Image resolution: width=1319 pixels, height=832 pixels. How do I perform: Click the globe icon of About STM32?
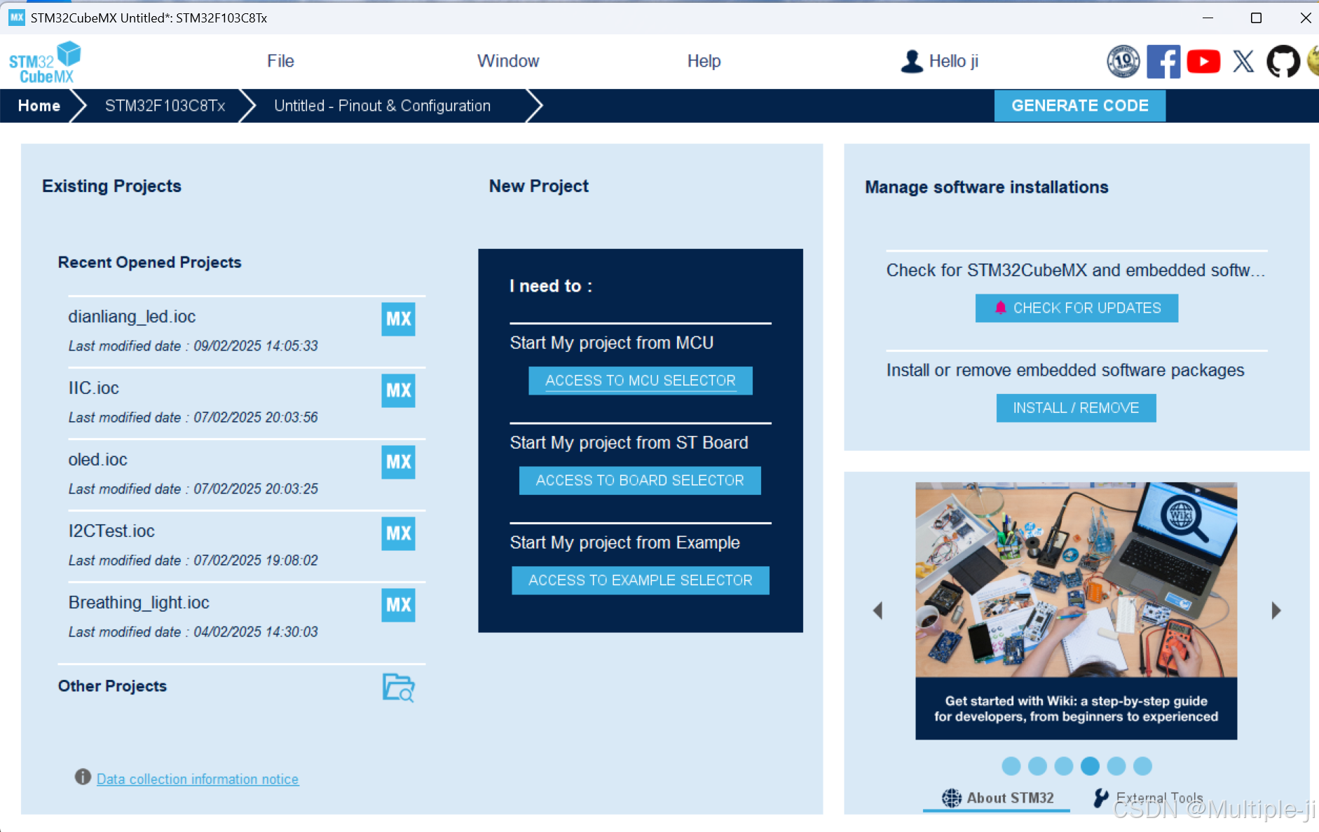[x=951, y=798]
